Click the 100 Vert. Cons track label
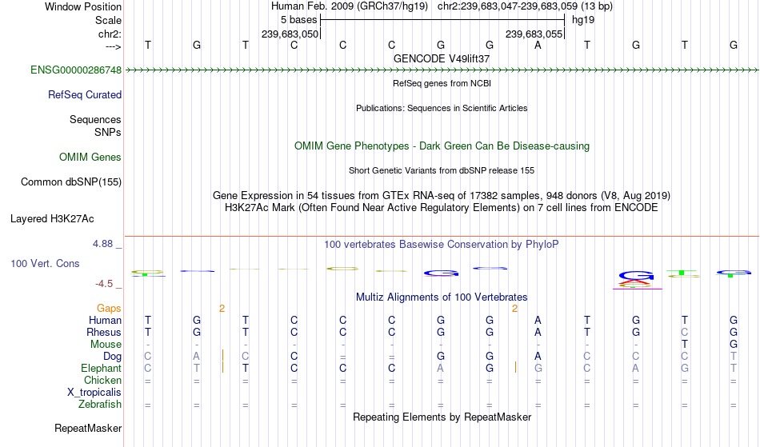The height and width of the screenshot is (447, 760). pyautogui.click(x=45, y=263)
